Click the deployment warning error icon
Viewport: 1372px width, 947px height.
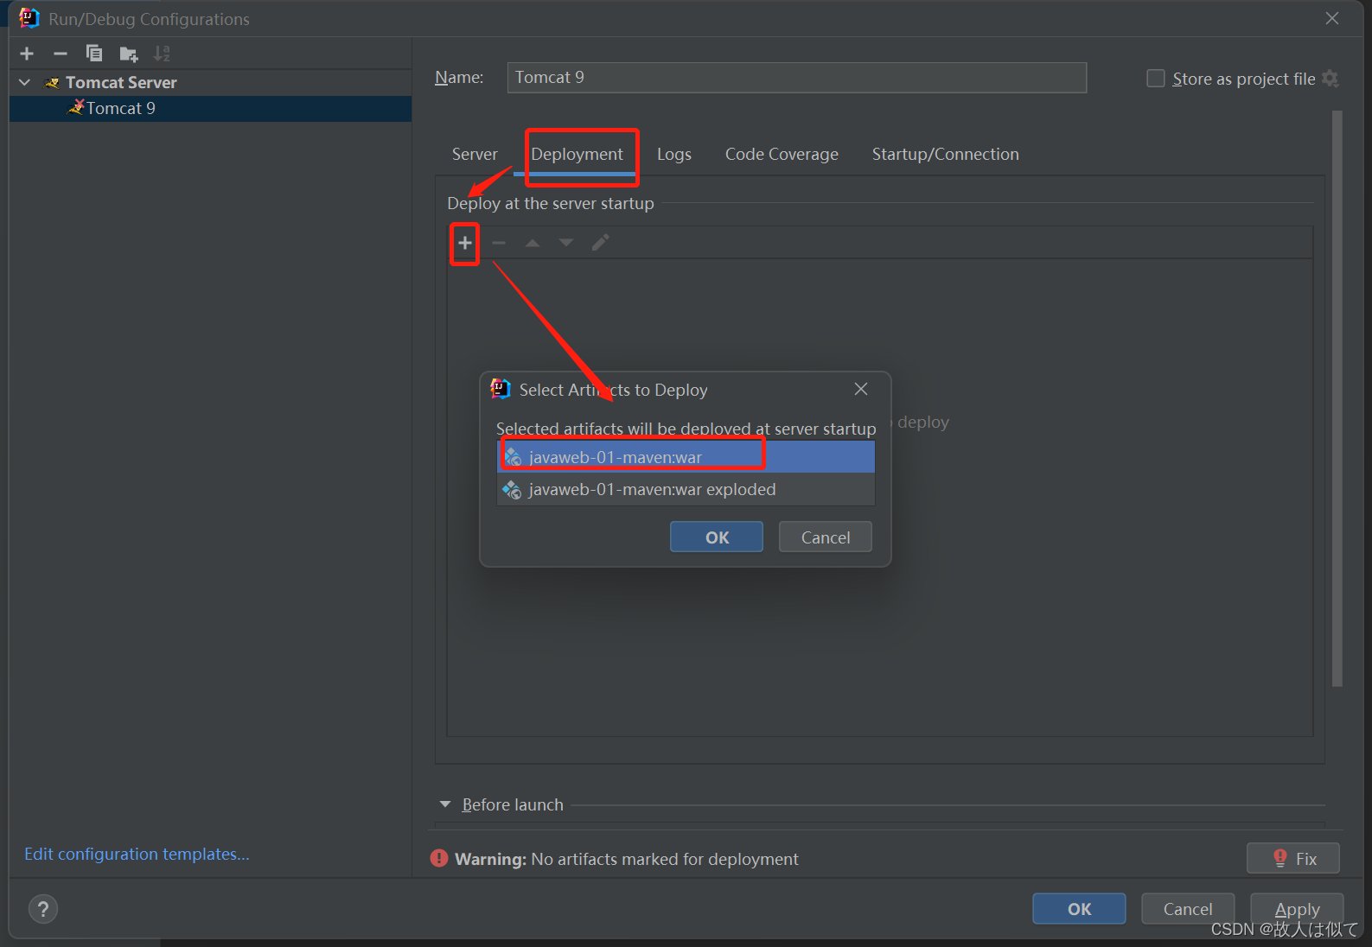click(x=439, y=858)
